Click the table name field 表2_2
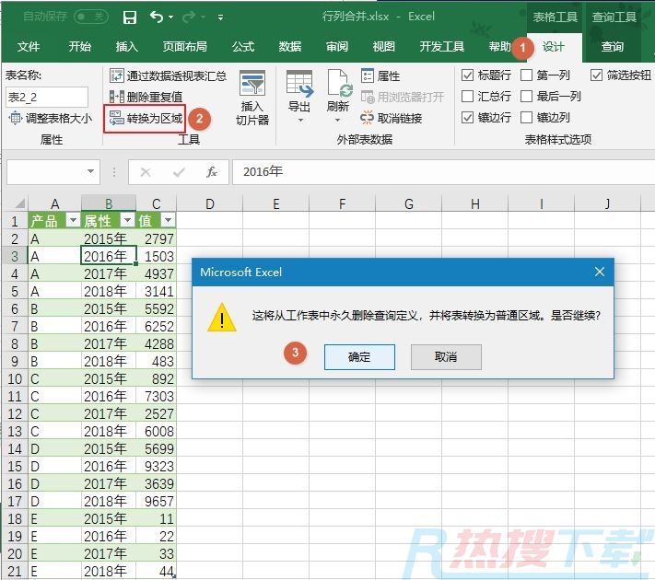Screen dimensions: 655x580 pos(47,98)
